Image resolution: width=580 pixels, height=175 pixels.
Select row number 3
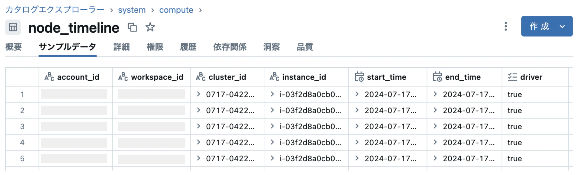22,126
